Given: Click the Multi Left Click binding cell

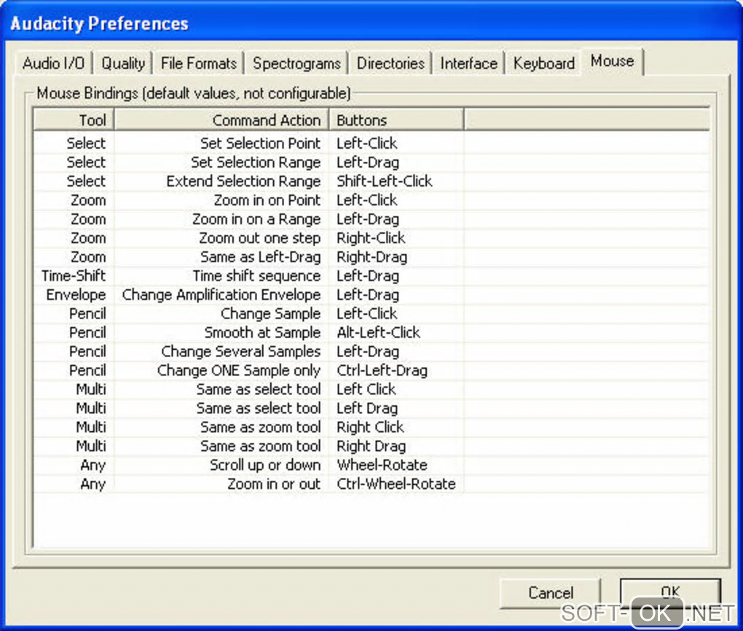Looking at the screenshot, I should coord(366,389).
